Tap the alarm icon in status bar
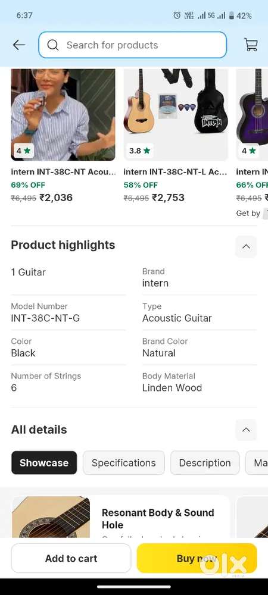The width and height of the screenshot is (268, 595). point(177,15)
